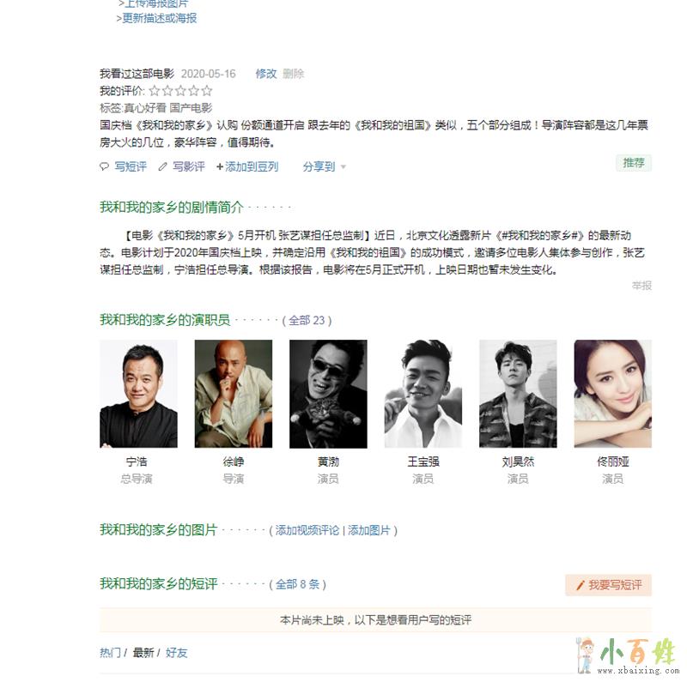The image size is (687, 682).
Task: Open the 更新描述或海报 link
Action: [x=160, y=18]
